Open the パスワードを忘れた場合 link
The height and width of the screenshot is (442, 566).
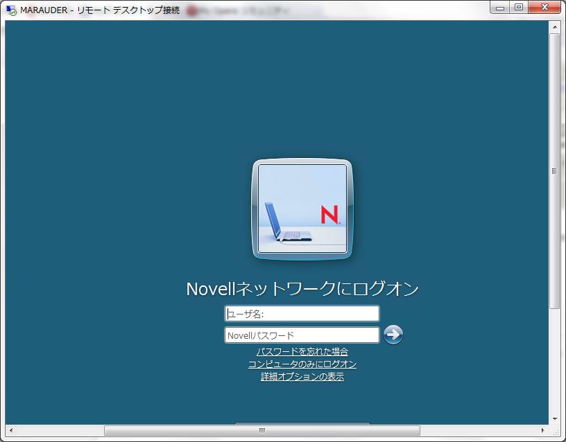(302, 351)
